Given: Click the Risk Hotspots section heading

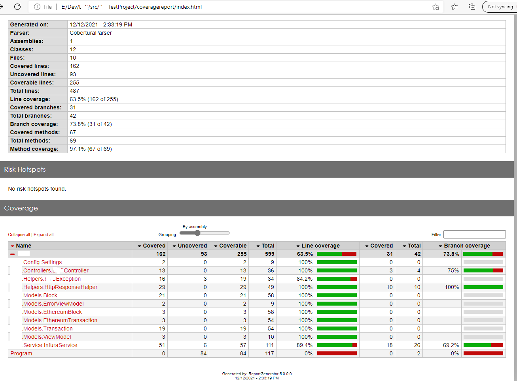Looking at the screenshot, I should (25, 169).
